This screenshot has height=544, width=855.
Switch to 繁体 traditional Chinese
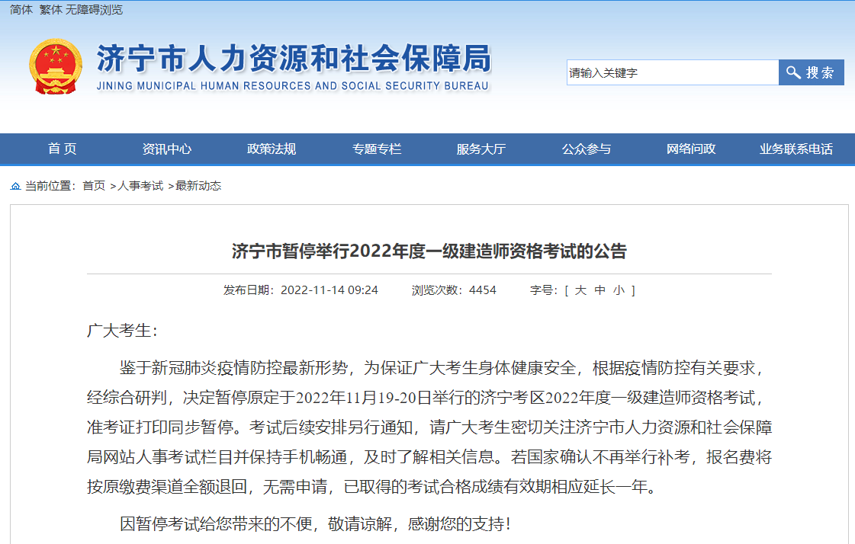(50, 10)
